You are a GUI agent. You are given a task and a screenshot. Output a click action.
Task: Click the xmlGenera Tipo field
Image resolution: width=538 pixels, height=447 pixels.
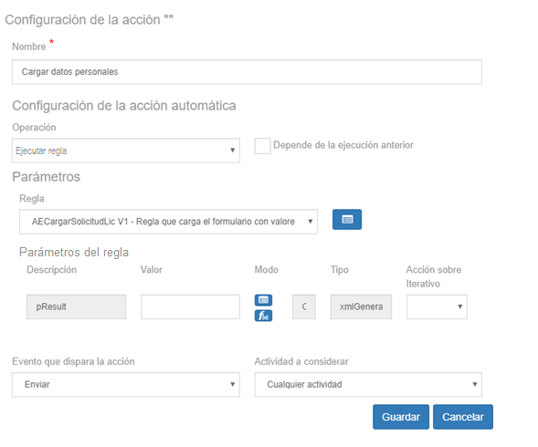[x=361, y=307]
